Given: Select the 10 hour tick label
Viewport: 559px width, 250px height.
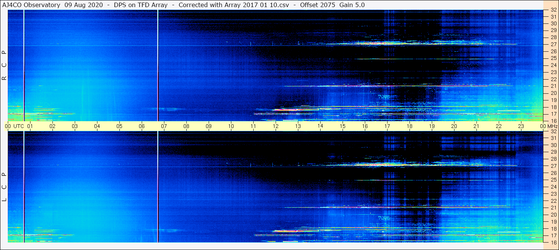Looking at the screenshot, I should point(231,126).
